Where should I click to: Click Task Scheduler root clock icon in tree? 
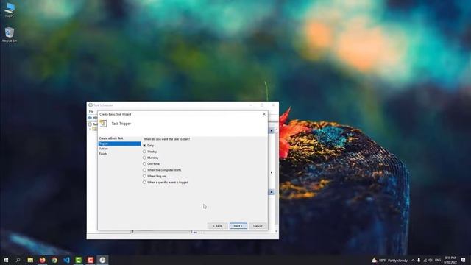coord(90,124)
